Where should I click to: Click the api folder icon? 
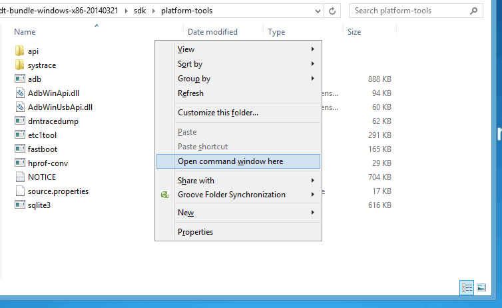pyautogui.click(x=20, y=51)
